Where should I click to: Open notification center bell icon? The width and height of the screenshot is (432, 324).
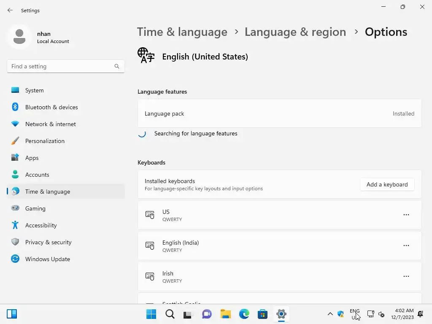[x=421, y=314]
